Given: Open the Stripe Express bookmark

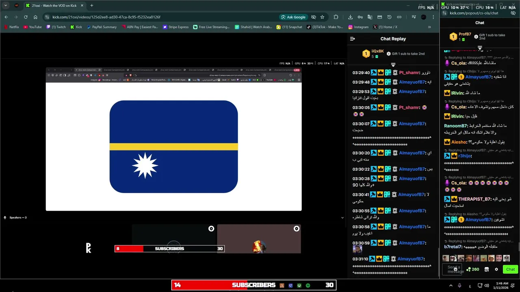Looking at the screenshot, I should (175, 27).
